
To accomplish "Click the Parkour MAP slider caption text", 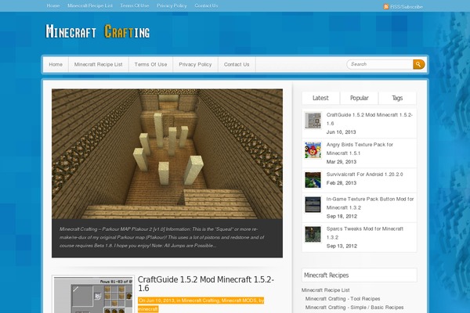I will 162,237.
